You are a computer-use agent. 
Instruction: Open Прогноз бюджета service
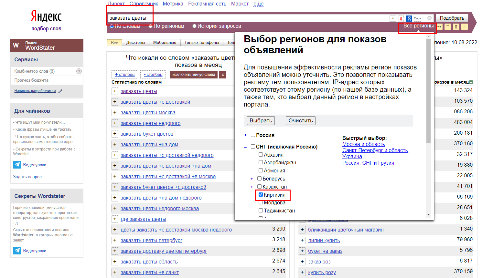[x=31, y=80]
